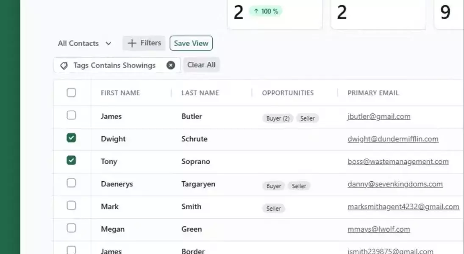Sort by the First Name column header

[x=120, y=93]
